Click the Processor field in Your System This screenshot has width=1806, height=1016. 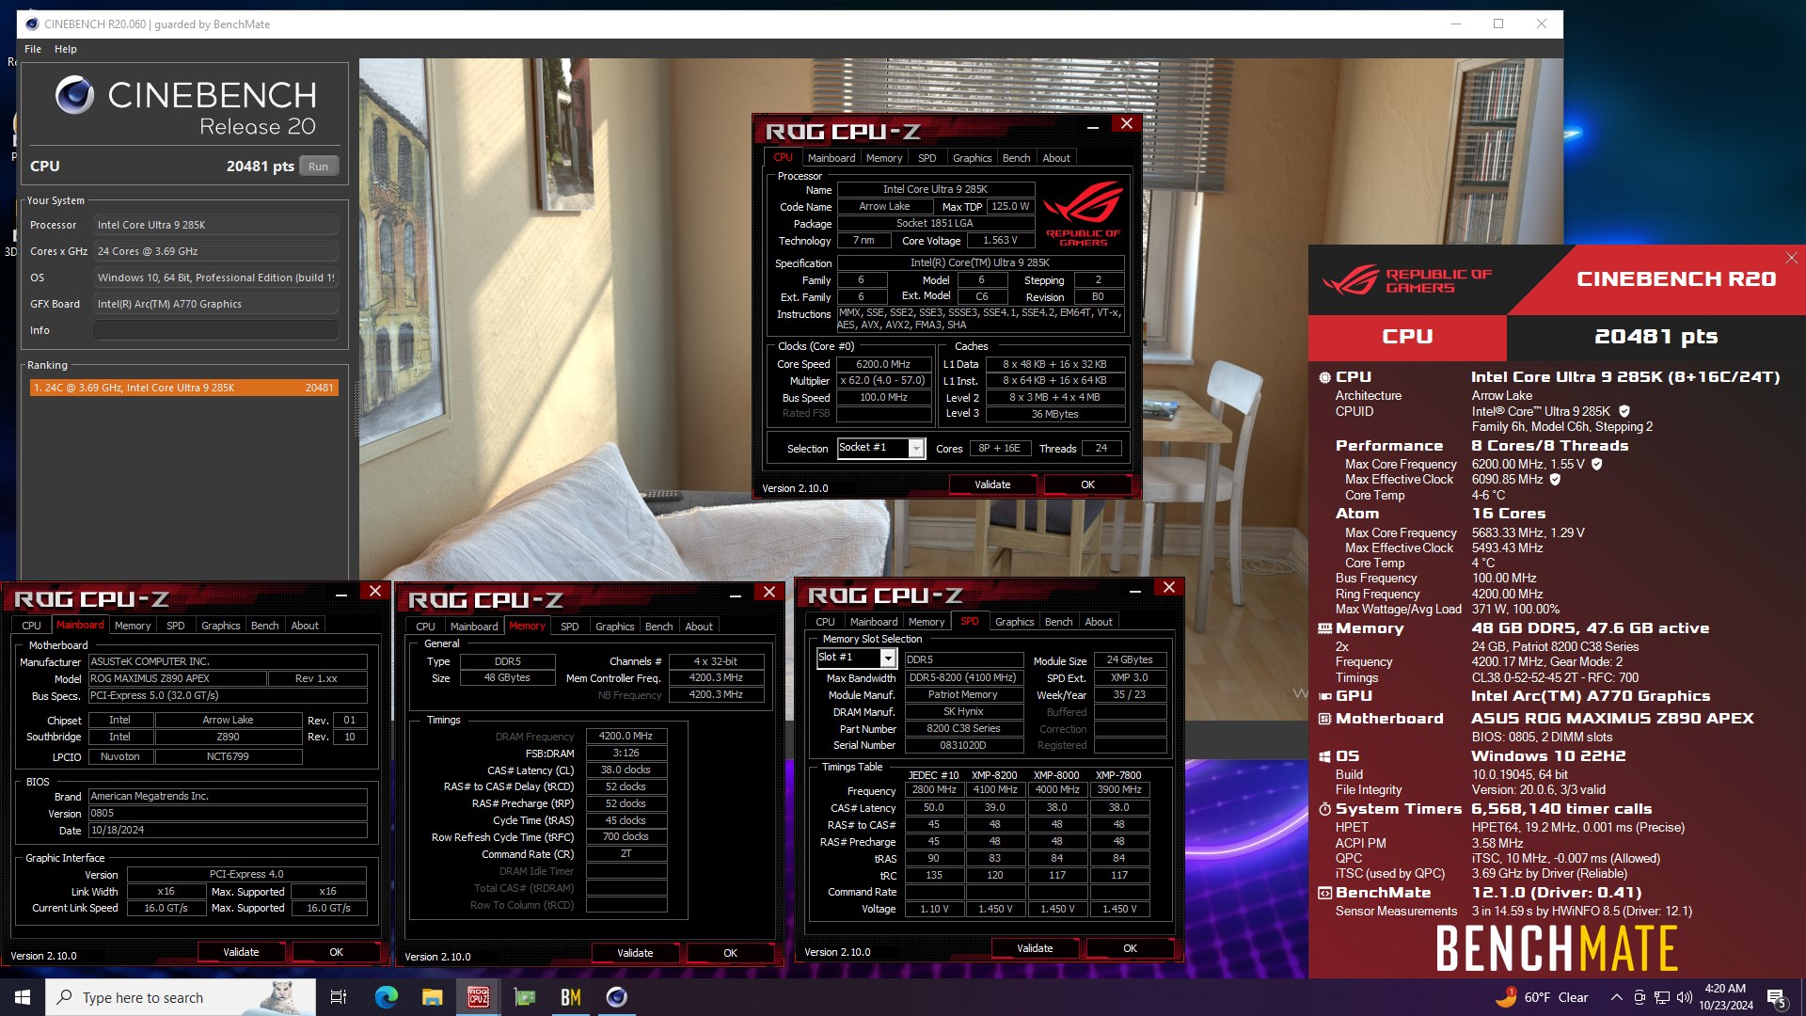point(215,225)
